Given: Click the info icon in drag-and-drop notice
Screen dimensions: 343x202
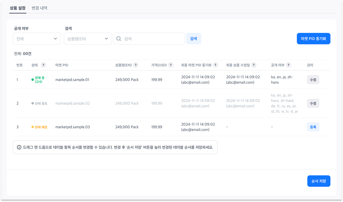Looking at the screenshot, I should pyautogui.click(x=19, y=147).
